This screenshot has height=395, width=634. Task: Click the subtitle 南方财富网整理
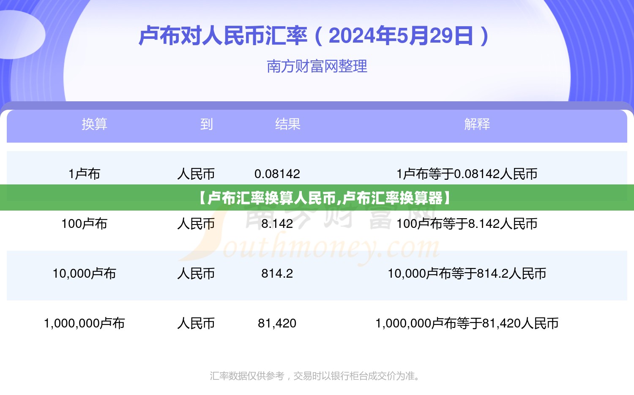point(317,66)
